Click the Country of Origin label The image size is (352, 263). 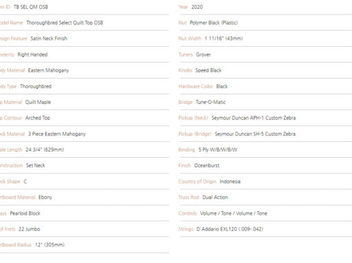click(x=197, y=182)
